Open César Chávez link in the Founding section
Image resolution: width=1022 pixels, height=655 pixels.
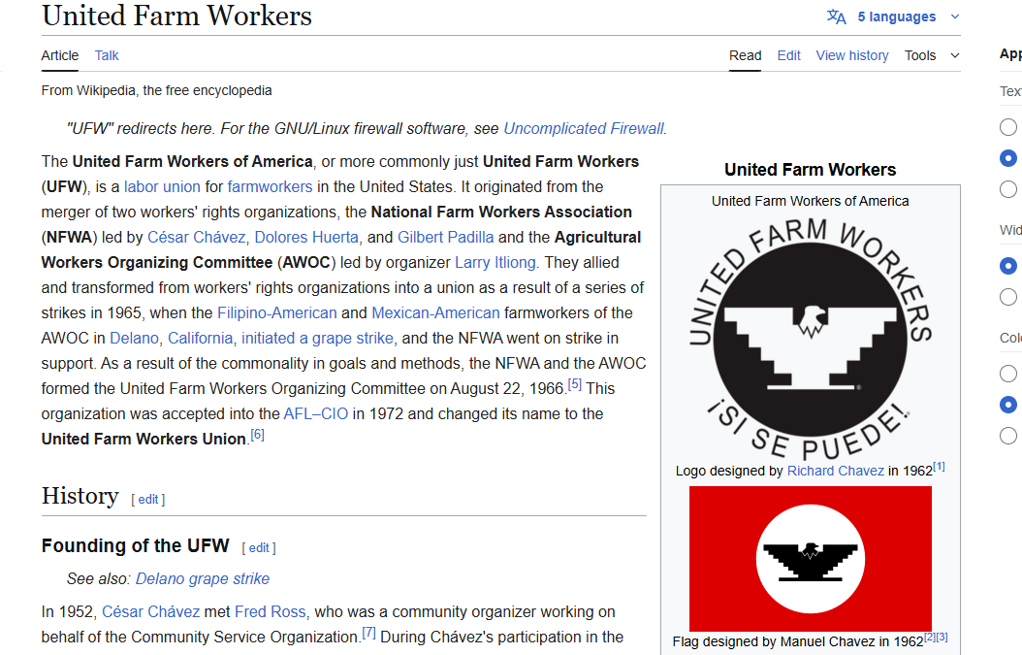tap(150, 611)
